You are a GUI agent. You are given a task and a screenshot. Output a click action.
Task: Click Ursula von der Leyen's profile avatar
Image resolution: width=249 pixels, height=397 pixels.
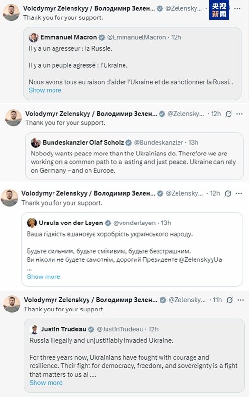[x=32, y=223]
